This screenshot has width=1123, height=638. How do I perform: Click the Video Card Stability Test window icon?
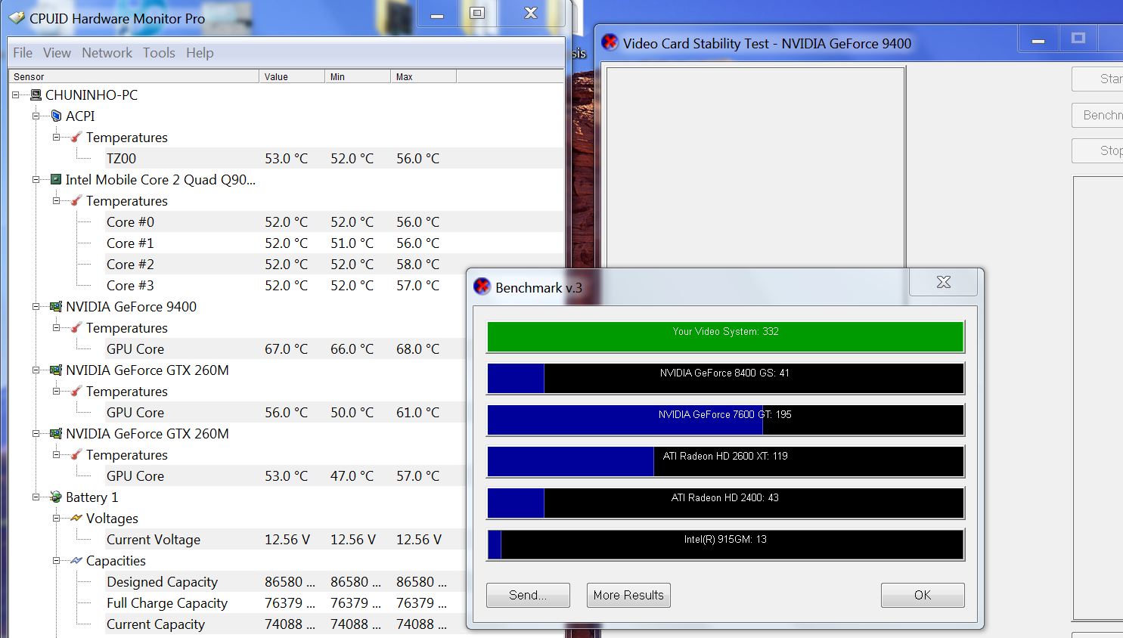coord(610,42)
